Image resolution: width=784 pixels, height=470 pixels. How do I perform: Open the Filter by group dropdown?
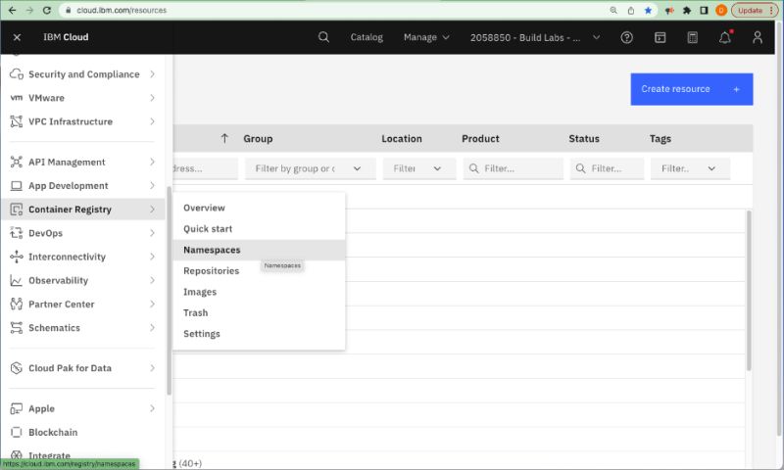pos(310,168)
